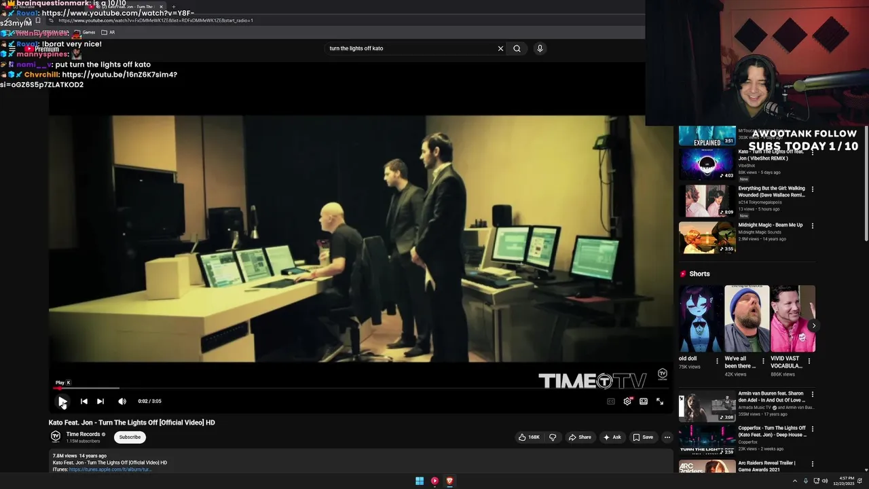Image resolution: width=869 pixels, height=489 pixels.
Task: Open the 'old doll' short
Action: (700, 319)
